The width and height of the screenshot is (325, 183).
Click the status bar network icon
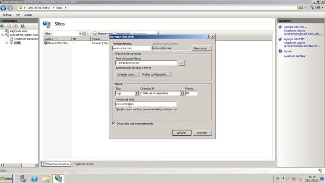coord(320,171)
